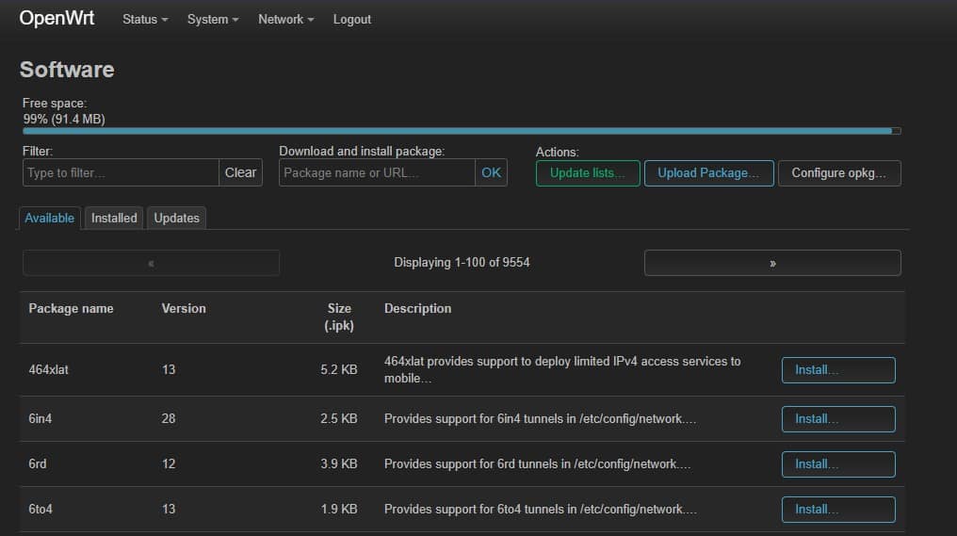Screen dimensions: 957x536
Task: Select the Available tab
Action: tap(49, 218)
